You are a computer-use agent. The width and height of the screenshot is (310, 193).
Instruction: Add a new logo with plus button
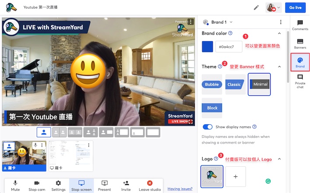236,176
